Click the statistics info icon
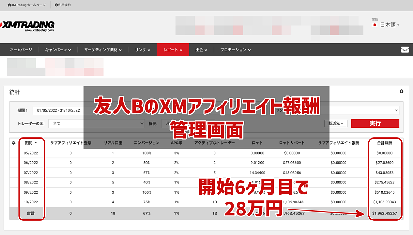 click(x=401, y=91)
